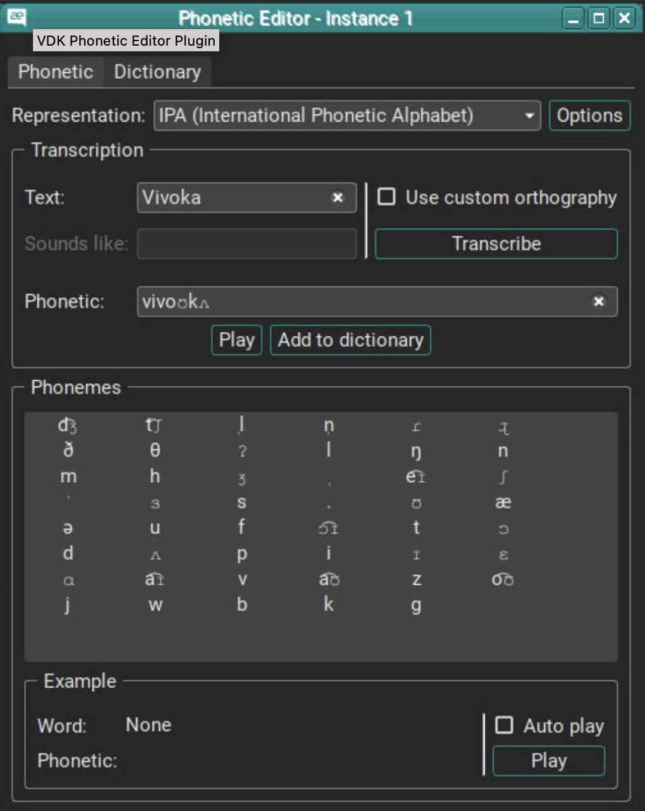This screenshot has width=645, height=811.
Task: Click the æ app icon in title bar
Action: [17, 17]
